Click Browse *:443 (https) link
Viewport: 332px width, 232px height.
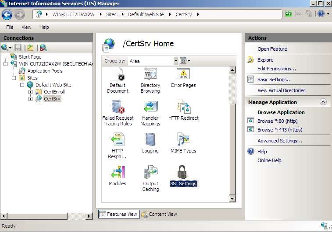(280, 130)
